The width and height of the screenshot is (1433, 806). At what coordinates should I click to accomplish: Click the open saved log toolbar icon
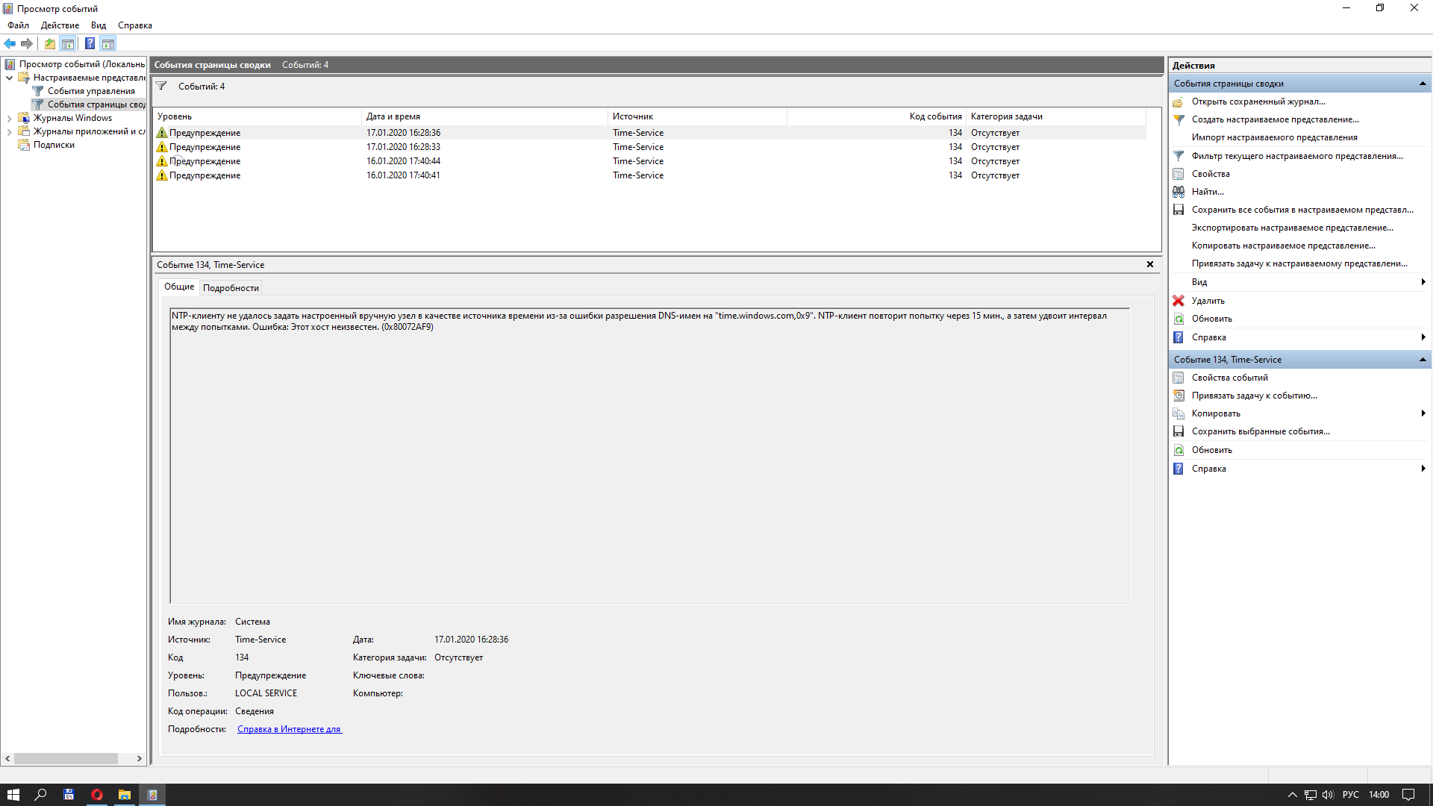point(49,43)
